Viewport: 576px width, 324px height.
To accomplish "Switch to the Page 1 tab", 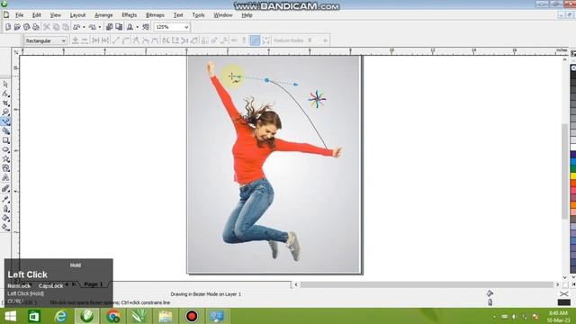I will (x=94, y=284).
